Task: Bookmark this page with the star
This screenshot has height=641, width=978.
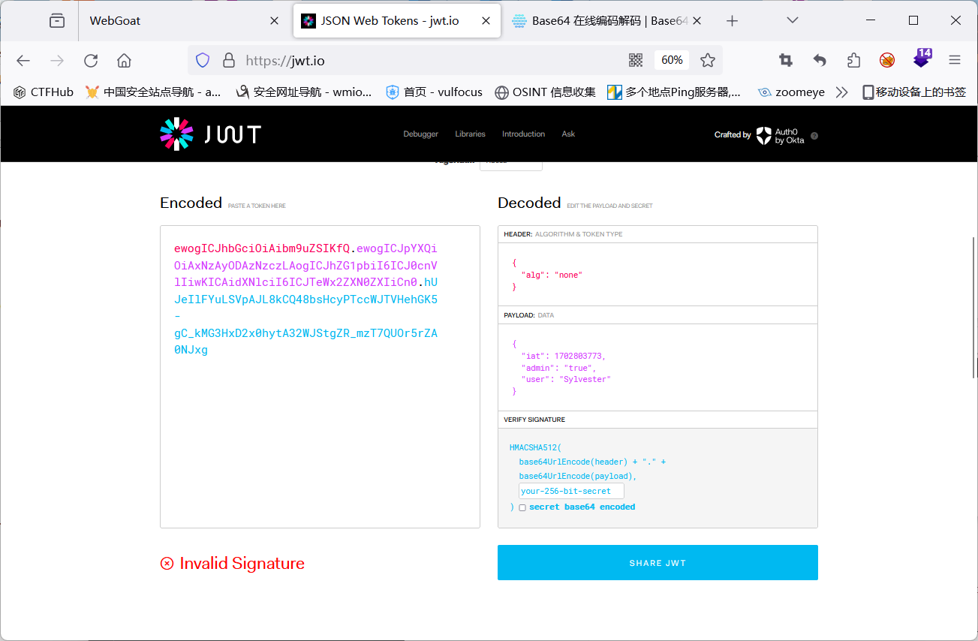Action: tap(707, 61)
